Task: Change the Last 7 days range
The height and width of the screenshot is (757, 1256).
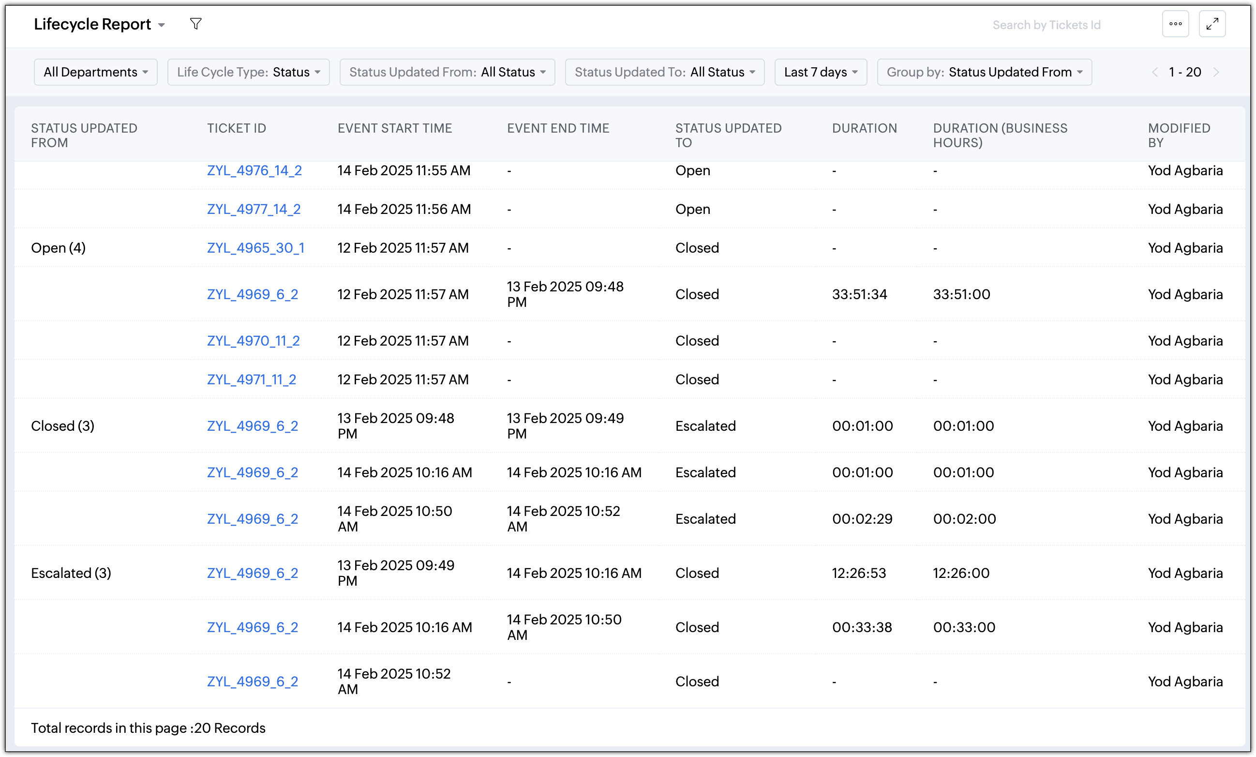Action: point(820,73)
